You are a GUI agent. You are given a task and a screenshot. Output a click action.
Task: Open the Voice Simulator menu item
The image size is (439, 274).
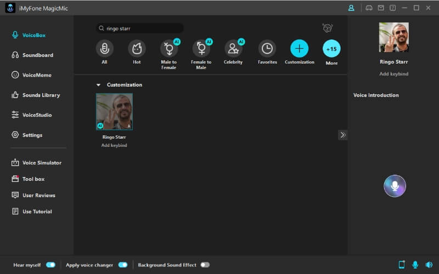tap(36, 163)
